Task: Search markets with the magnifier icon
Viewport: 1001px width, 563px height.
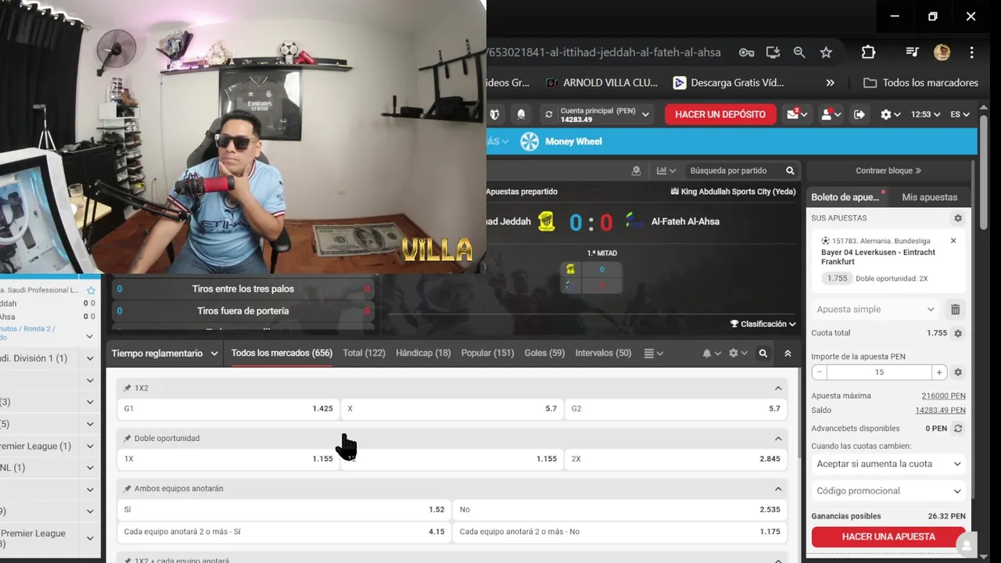Action: click(x=763, y=353)
